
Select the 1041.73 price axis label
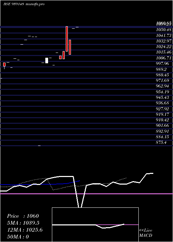(x=164, y=36)
